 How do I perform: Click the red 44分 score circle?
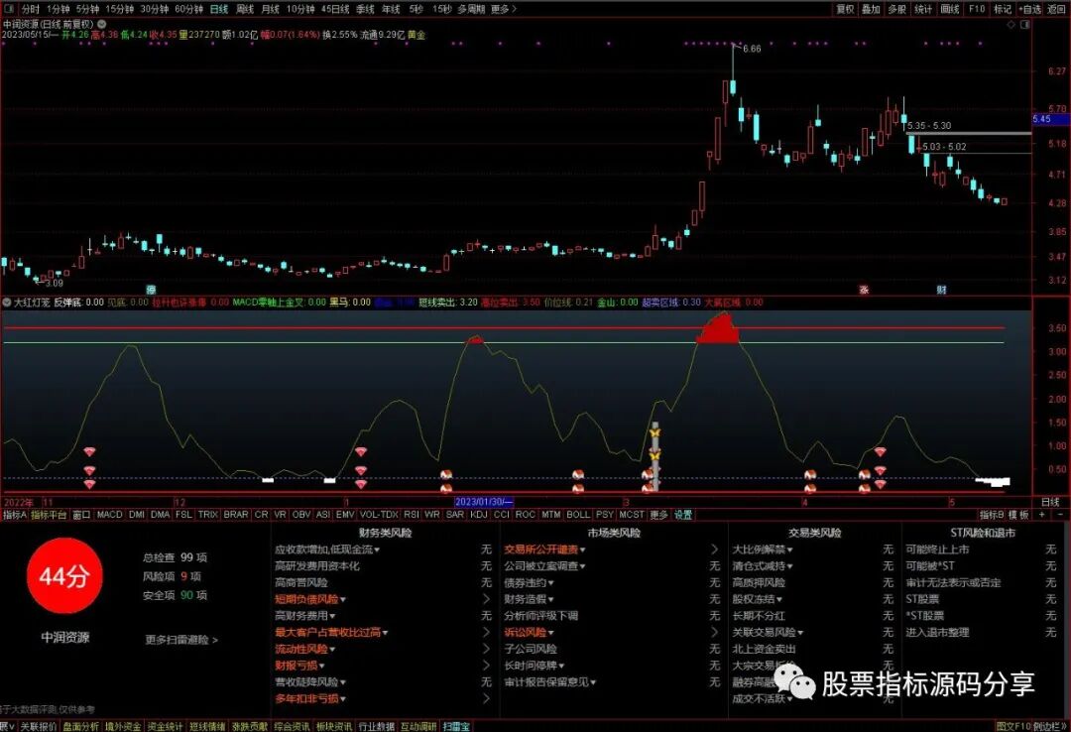click(64, 575)
